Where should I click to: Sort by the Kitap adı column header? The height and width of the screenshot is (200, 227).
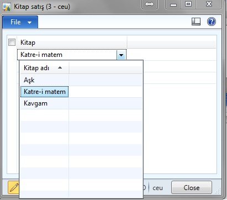coord(45,68)
